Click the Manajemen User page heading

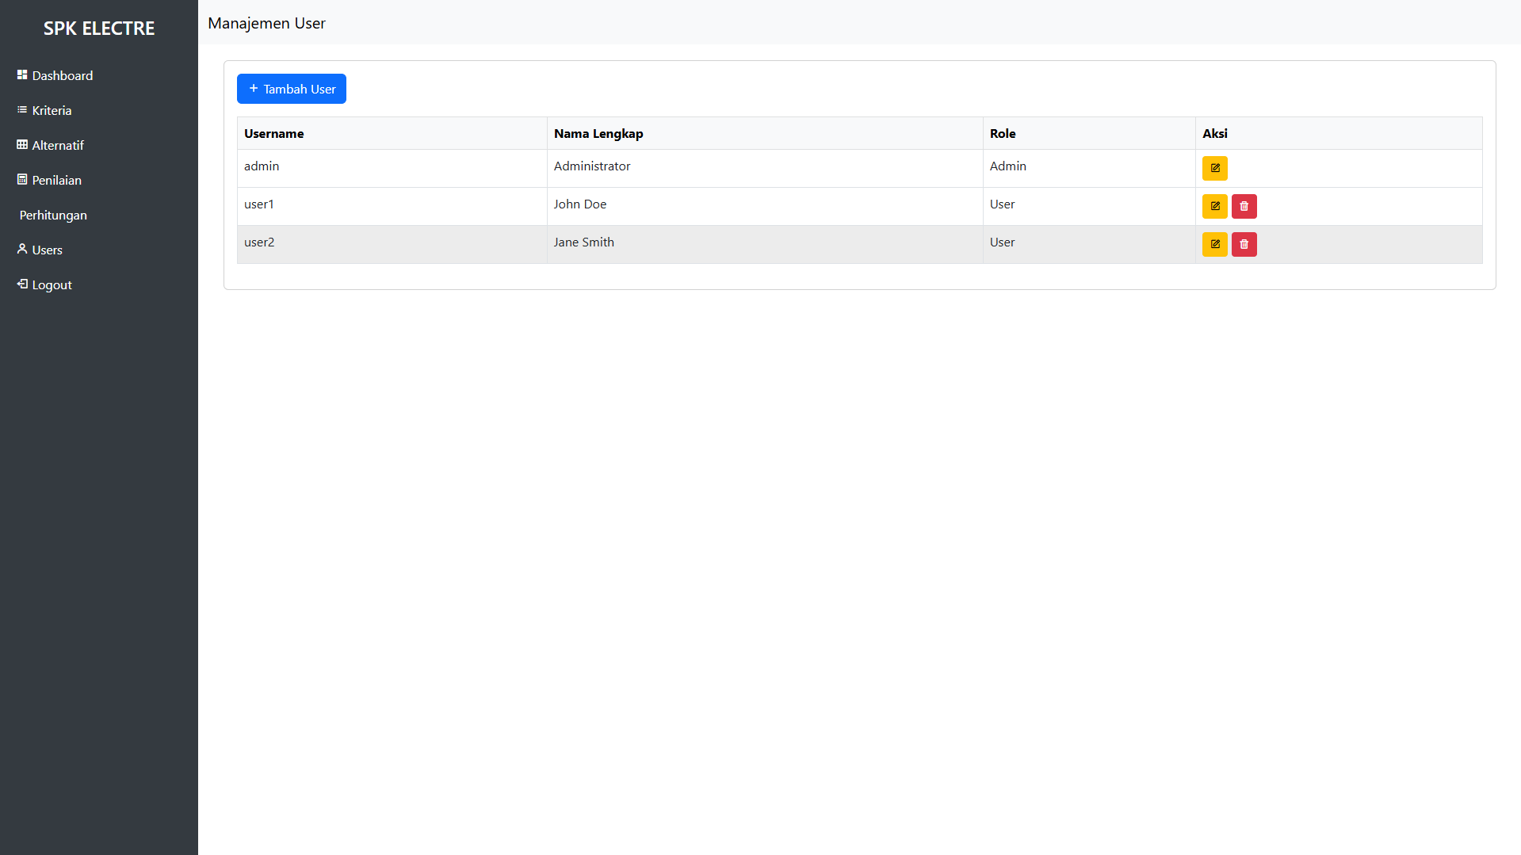point(266,23)
